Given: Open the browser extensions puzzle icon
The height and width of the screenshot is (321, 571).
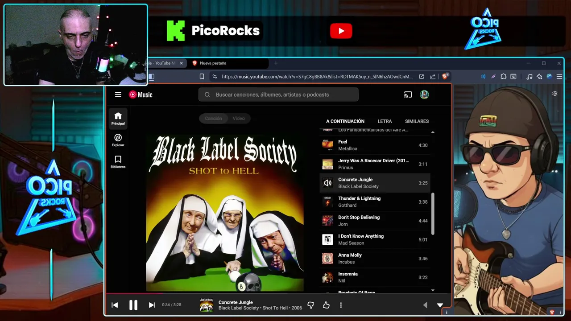Looking at the screenshot, I should [503, 77].
